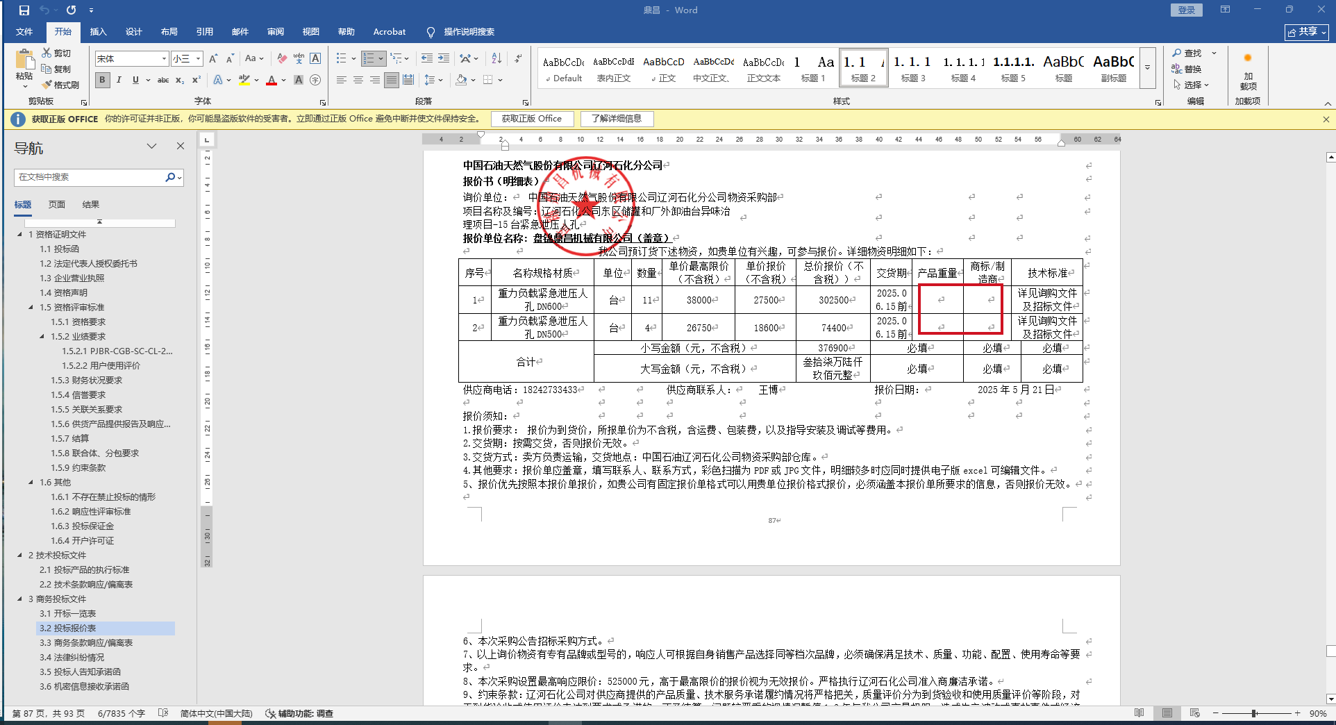This screenshot has width=1336, height=725.
Task: Click the navigation search input field
Action: [89, 177]
